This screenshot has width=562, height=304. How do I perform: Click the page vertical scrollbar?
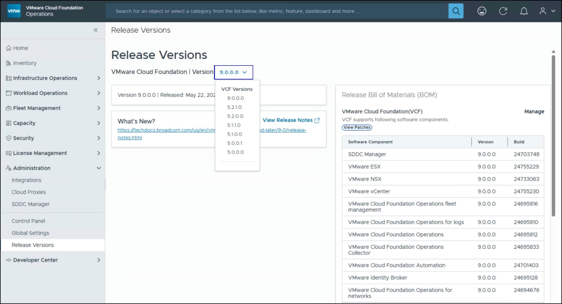pyautogui.click(x=553, y=136)
